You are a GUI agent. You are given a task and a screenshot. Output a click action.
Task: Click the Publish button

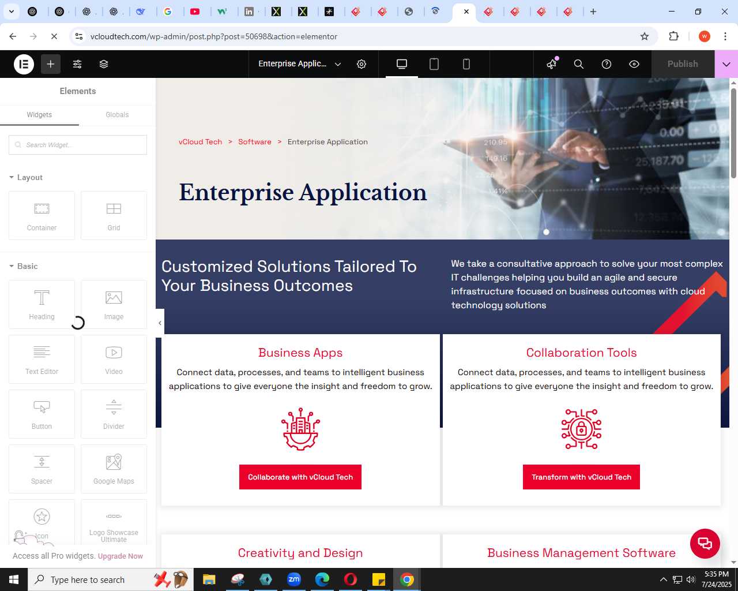[x=683, y=64]
